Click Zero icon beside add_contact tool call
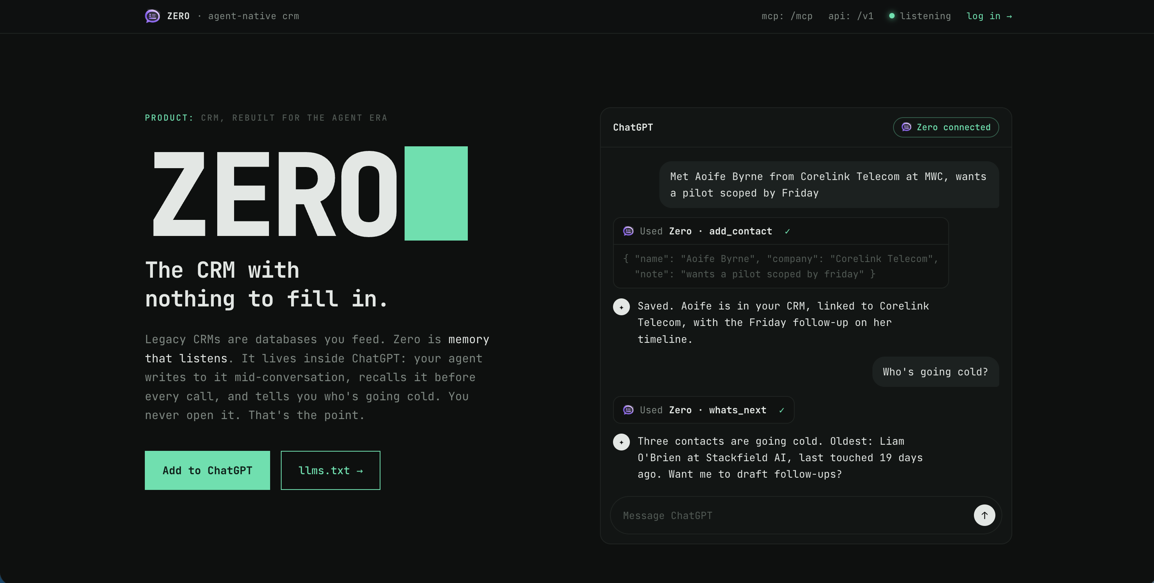The height and width of the screenshot is (583, 1154). click(x=628, y=231)
